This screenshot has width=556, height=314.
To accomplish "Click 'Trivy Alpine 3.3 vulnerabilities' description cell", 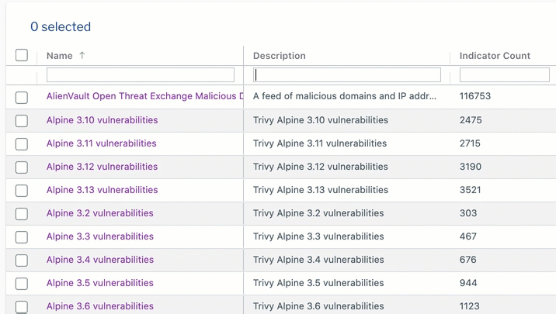I will (x=318, y=236).
